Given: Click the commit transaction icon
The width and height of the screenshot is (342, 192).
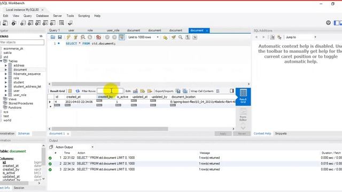Looking at the screenshot, I should point(107,37).
